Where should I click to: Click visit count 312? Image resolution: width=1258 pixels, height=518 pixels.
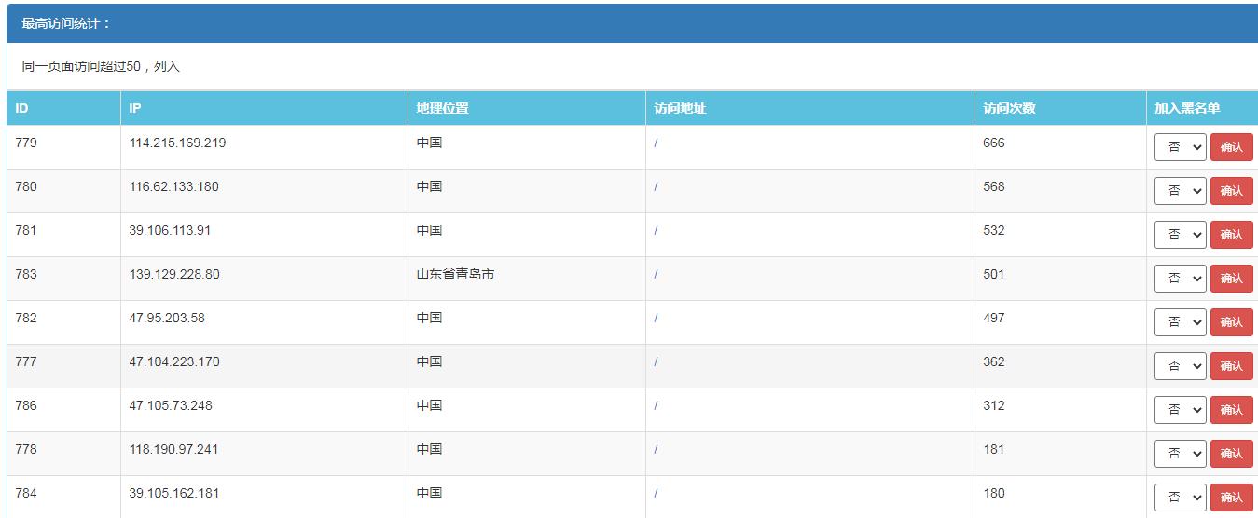point(994,406)
